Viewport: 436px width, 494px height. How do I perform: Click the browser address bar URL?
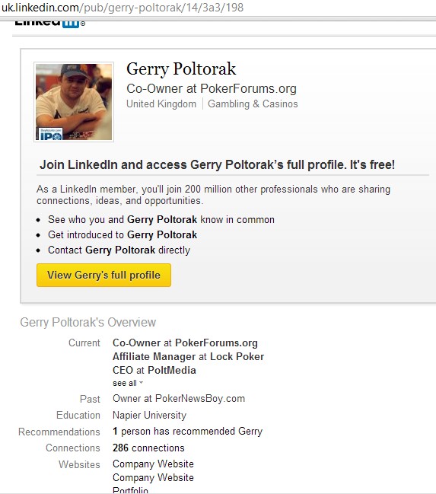pos(123,8)
